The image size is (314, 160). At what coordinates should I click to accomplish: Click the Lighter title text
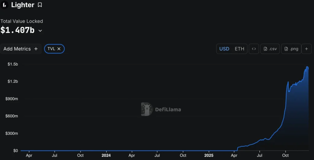[23, 5]
